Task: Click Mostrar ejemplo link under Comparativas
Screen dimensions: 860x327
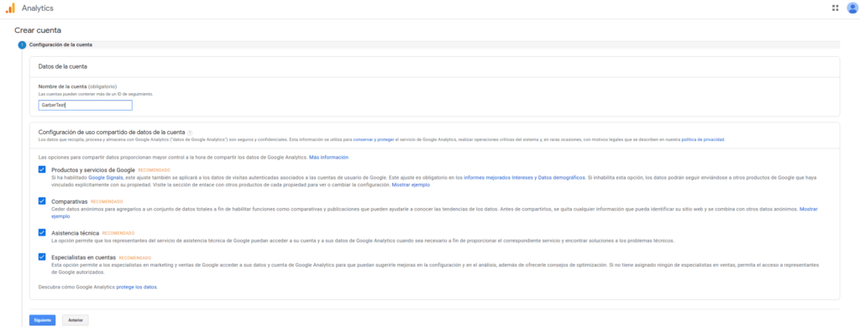Action: [x=808, y=210]
